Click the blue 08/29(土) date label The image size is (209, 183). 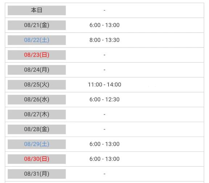[37, 144]
